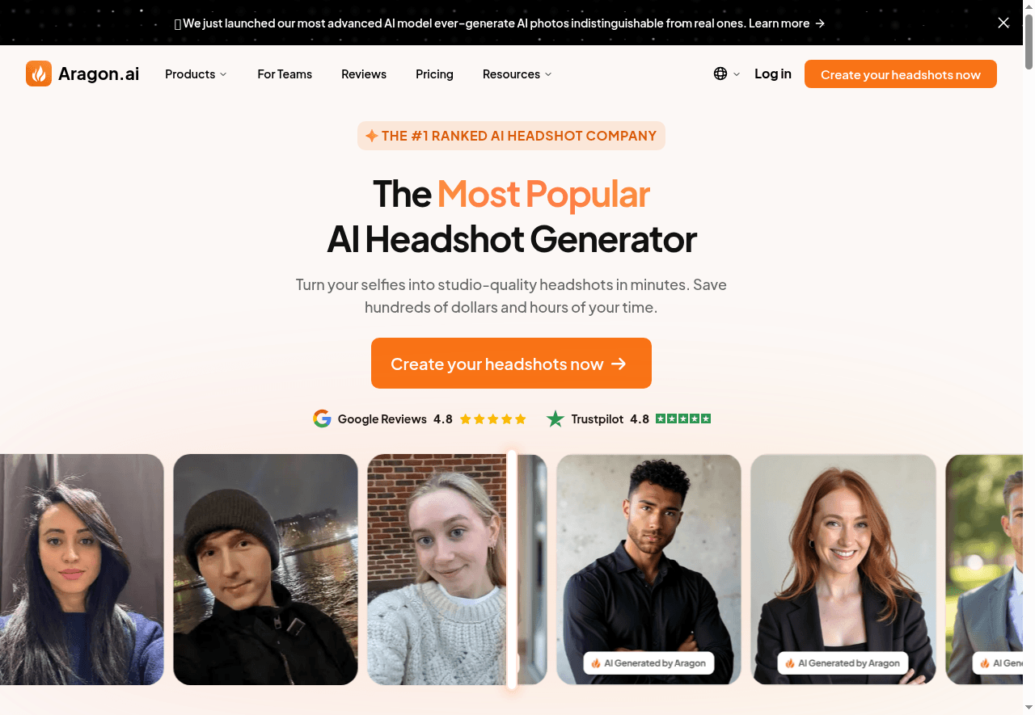Expand the Products dropdown menu
Screen dimensions: 1035x715
tap(196, 74)
